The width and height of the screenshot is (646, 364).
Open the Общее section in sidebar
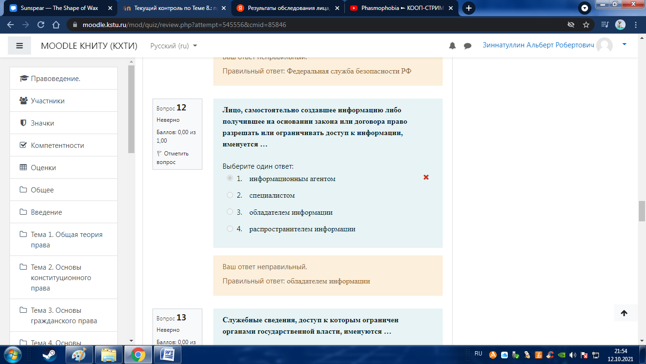click(x=64, y=190)
